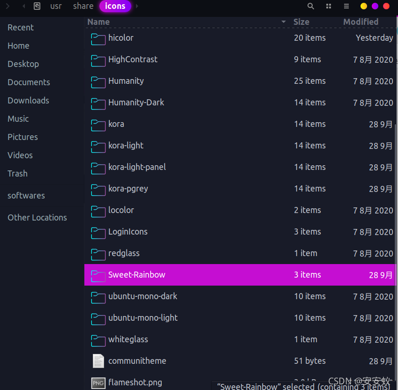
Task: Go back with the left arrow
Action: 23,6
